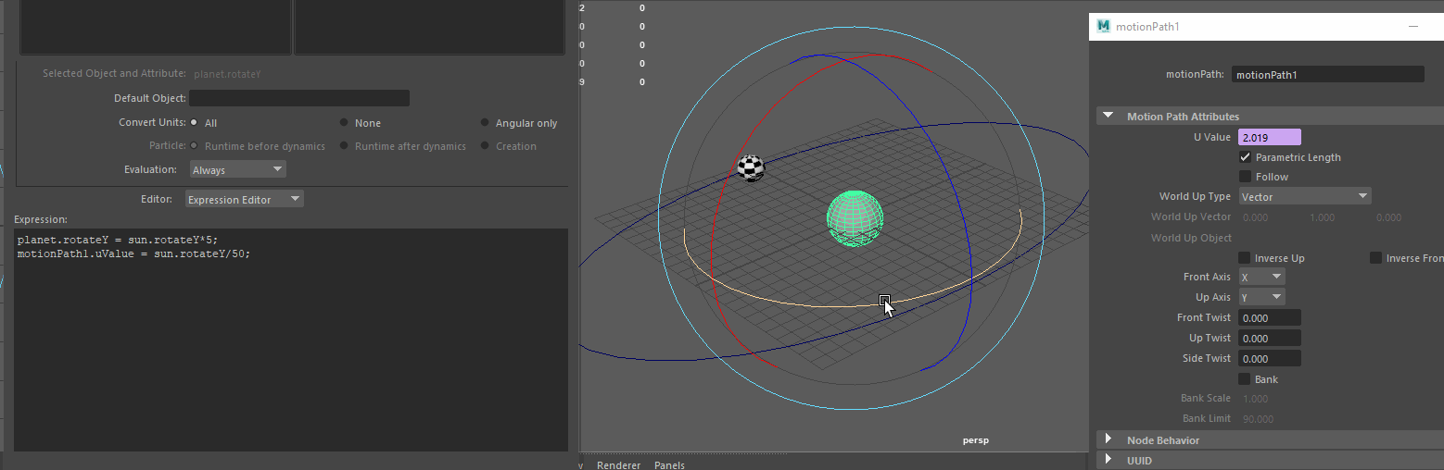Click the U Value field
The width and height of the screenshot is (1444, 470).
click(1269, 137)
